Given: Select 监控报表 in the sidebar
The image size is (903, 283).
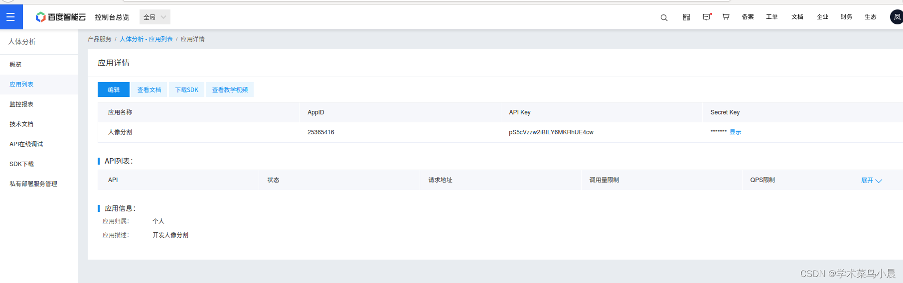Looking at the screenshot, I should (x=39, y=104).
